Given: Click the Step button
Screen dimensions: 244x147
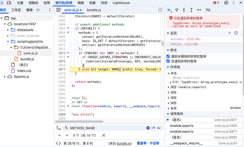Looking at the screenshot, I should pos(199,10).
